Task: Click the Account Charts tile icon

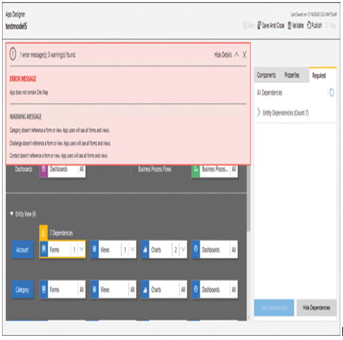Action: (145, 249)
